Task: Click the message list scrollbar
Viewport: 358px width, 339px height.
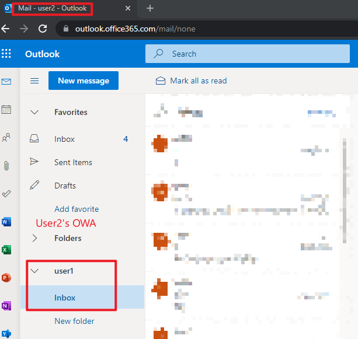Action: pos(345,191)
